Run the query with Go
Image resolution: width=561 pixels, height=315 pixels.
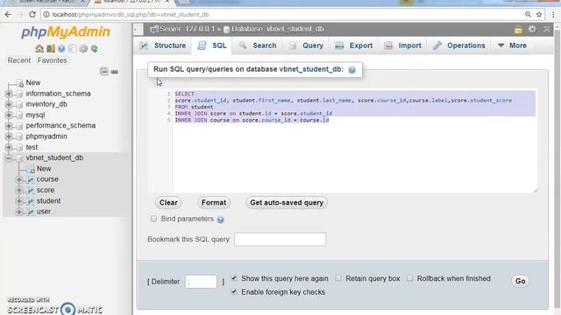click(x=520, y=281)
